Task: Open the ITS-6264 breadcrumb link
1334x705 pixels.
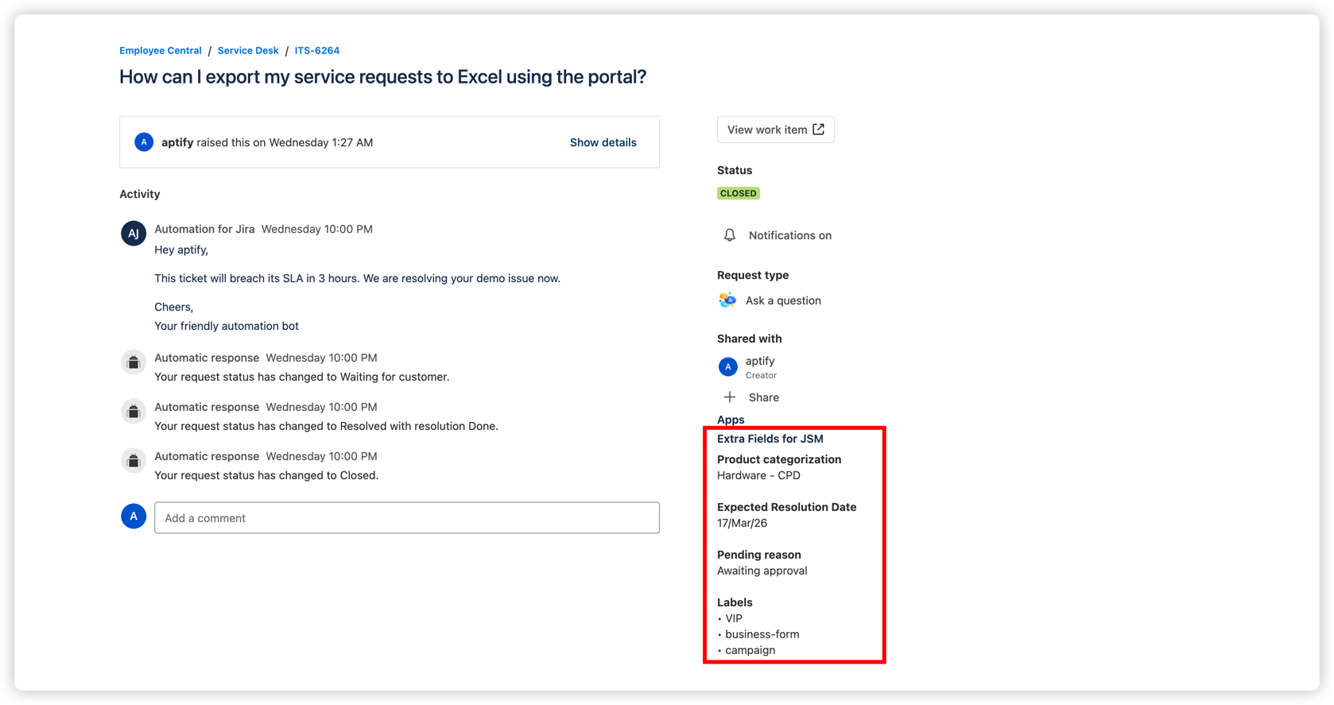Action: tap(317, 50)
